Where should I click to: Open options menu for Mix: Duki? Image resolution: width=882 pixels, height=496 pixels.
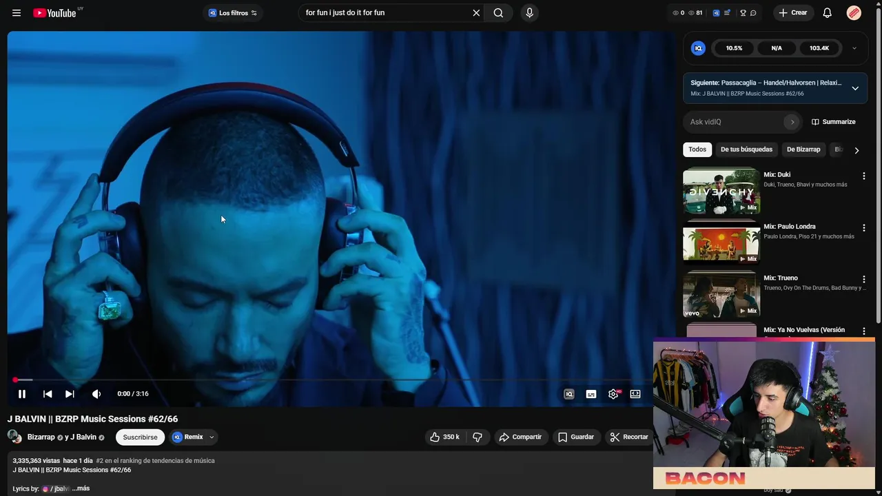864,176
